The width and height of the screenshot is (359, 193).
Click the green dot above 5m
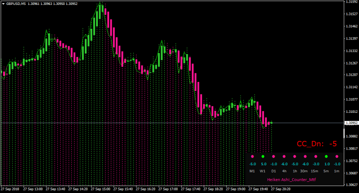(x=326, y=156)
